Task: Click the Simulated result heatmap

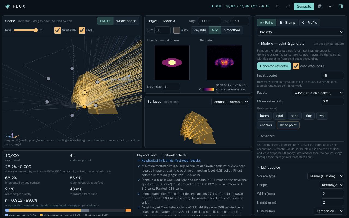Action: 224,63
